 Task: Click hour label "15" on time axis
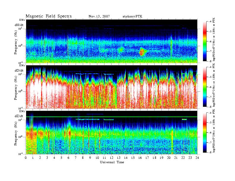coord(133,158)
